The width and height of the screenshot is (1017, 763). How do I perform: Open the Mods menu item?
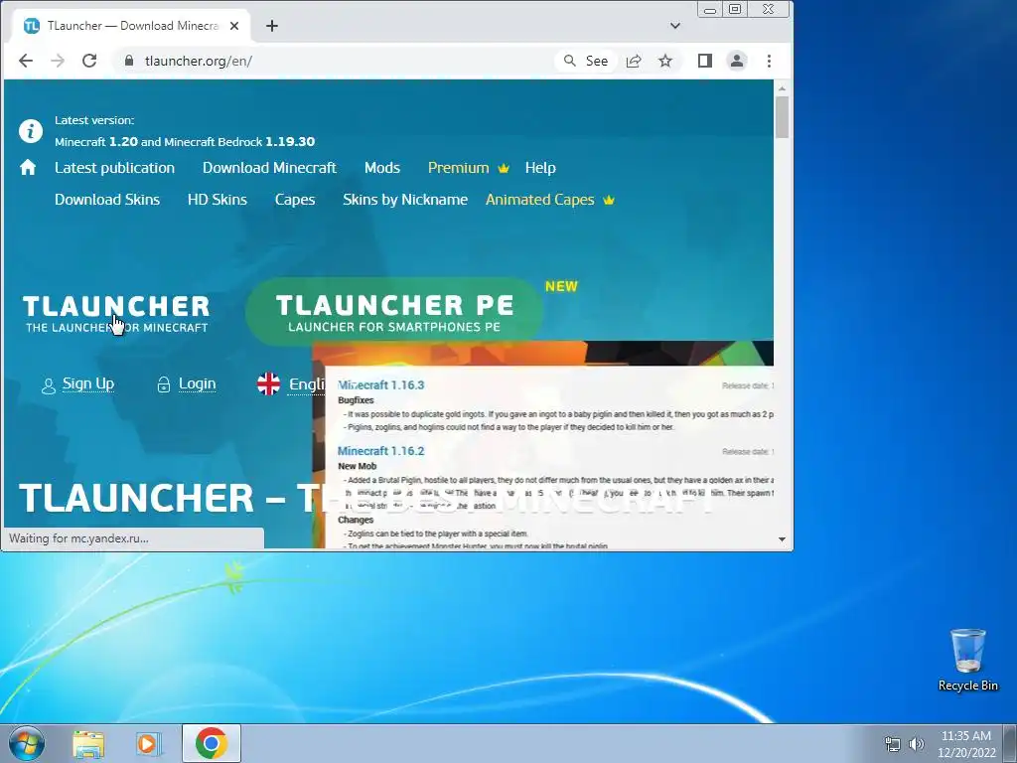(382, 168)
